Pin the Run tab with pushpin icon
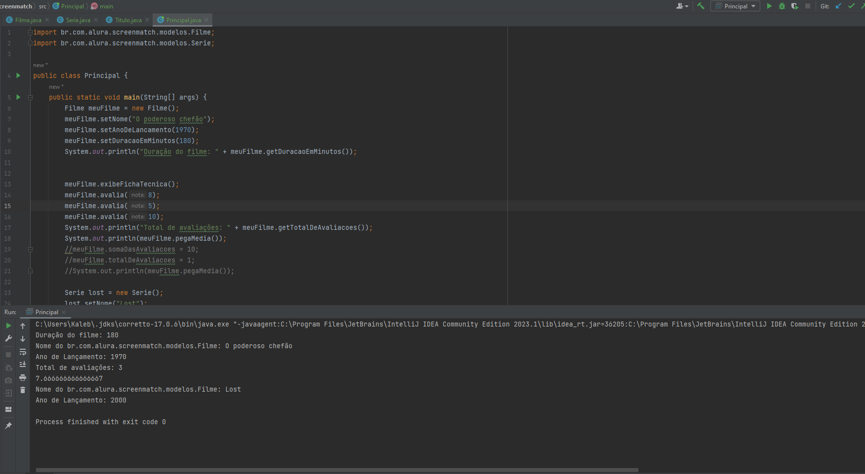Screen dimensions: 865x474 click(x=8, y=426)
